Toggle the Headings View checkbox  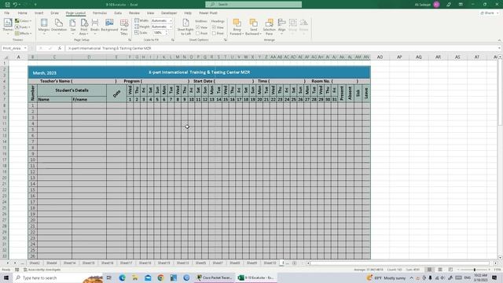point(214,28)
